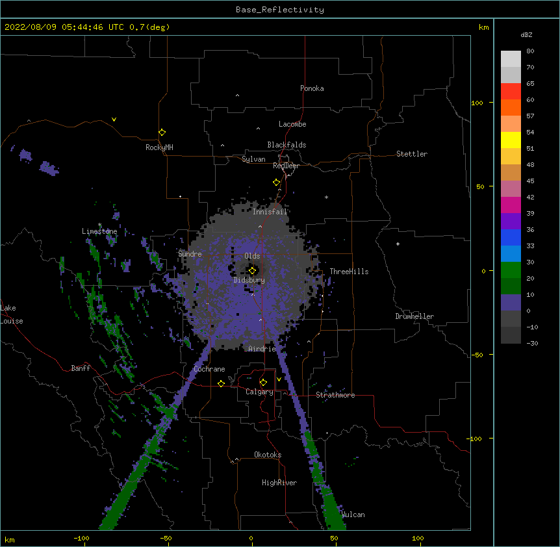
Task: Click the Vulcan city label
Action: [353, 515]
